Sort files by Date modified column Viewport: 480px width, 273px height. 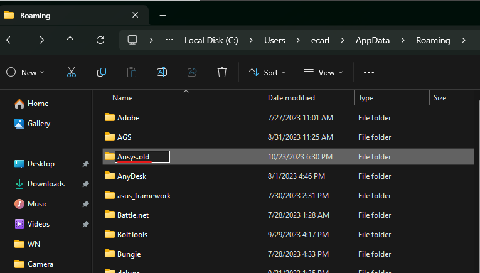tap(291, 98)
